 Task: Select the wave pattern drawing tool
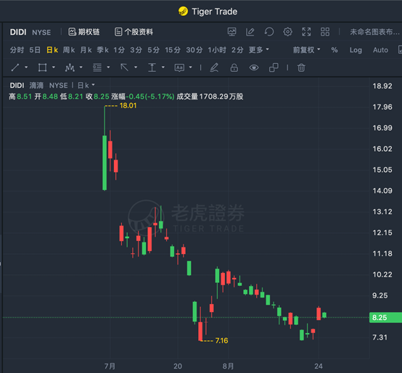coord(70,67)
